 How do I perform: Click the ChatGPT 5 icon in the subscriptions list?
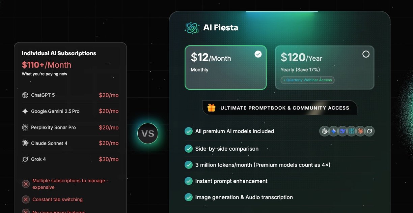pyautogui.click(x=25, y=95)
